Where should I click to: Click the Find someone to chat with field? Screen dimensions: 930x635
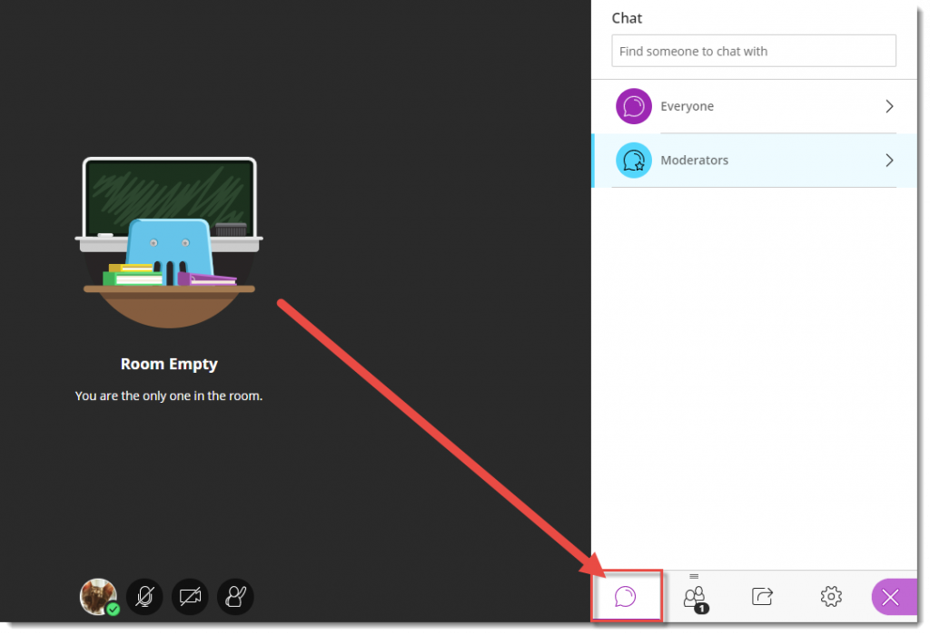(x=753, y=52)
